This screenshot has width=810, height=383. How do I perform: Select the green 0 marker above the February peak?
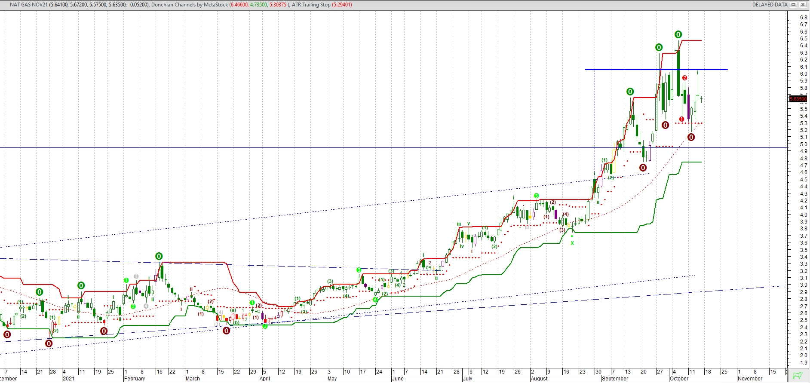click(x=159, y=257)
